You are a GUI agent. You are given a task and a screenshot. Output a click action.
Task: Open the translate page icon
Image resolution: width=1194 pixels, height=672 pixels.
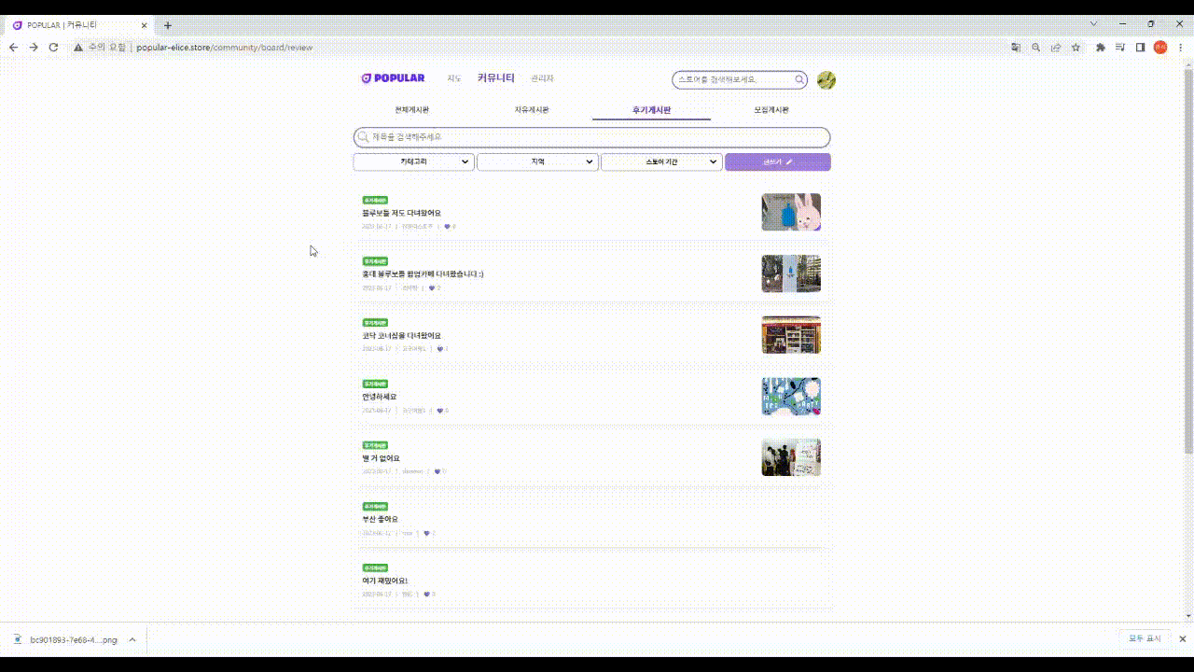coord(1016,48)
